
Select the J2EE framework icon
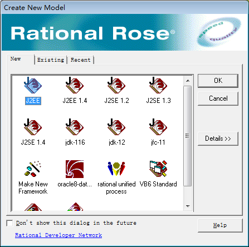coord(33,85)
